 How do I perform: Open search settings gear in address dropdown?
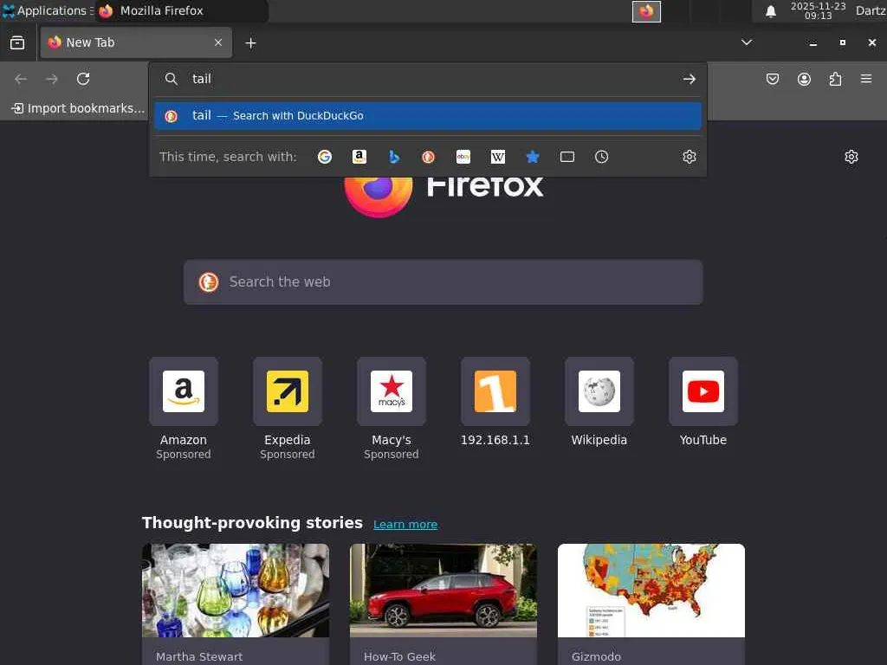pyautogui.click(x=689, y=157)
